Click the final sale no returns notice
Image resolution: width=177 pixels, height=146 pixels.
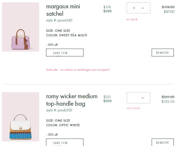(x=78, y=70)
